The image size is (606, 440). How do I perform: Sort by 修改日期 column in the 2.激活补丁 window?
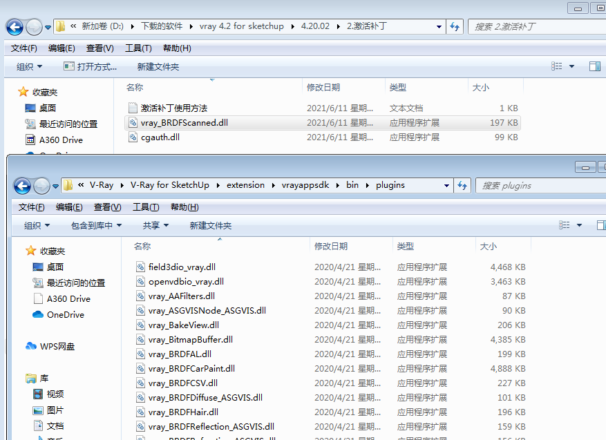[x=323, y=88]
